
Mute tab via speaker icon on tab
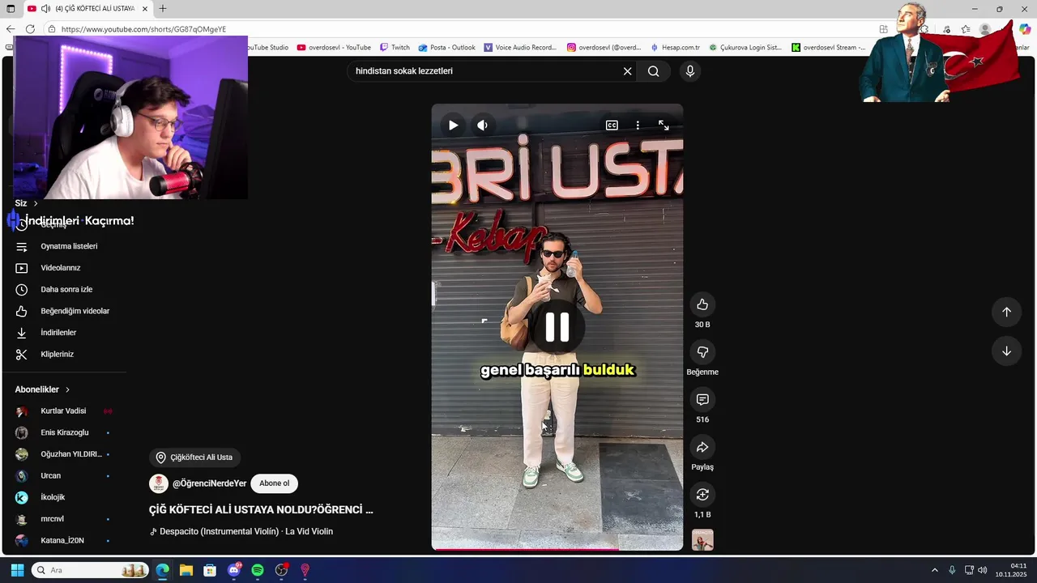pos(45,9)
